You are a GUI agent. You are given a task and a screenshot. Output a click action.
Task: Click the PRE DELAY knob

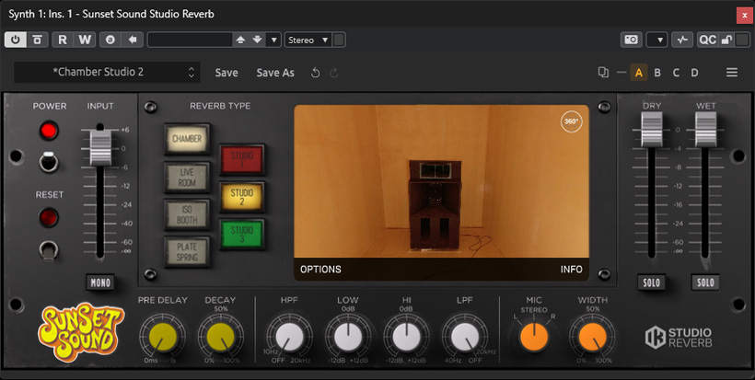[x=163, y=336]
